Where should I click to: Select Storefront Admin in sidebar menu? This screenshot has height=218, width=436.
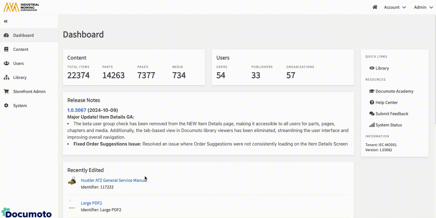coord(29,92)
